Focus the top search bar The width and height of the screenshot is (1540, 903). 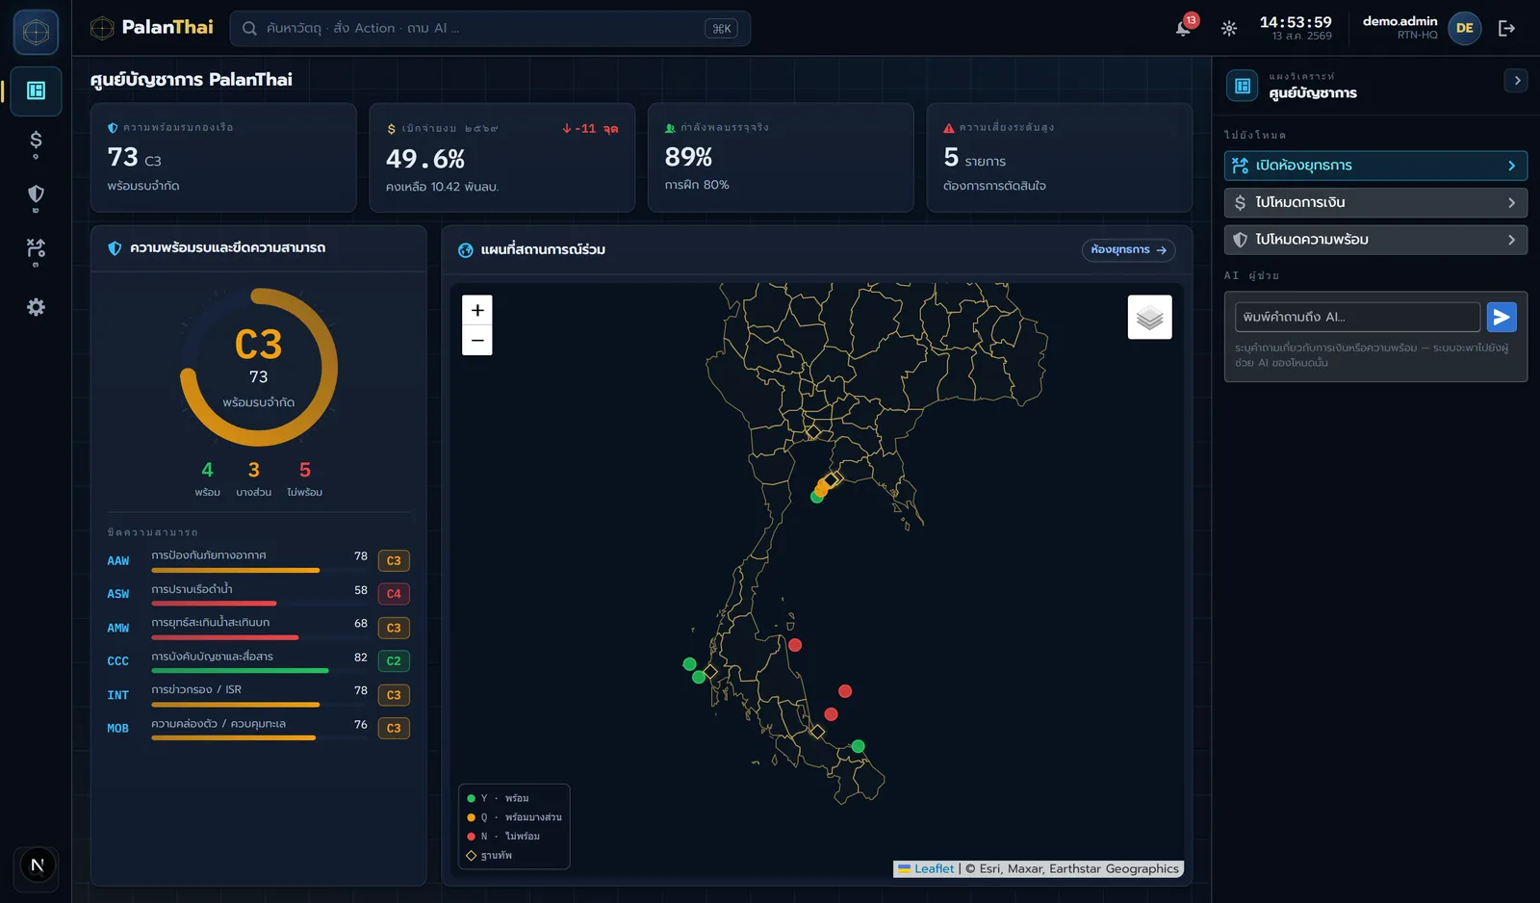click(x=490, y=28)
